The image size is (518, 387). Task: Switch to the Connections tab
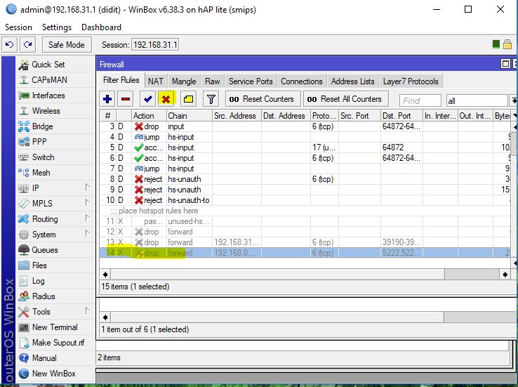click(x=302, y=81)
